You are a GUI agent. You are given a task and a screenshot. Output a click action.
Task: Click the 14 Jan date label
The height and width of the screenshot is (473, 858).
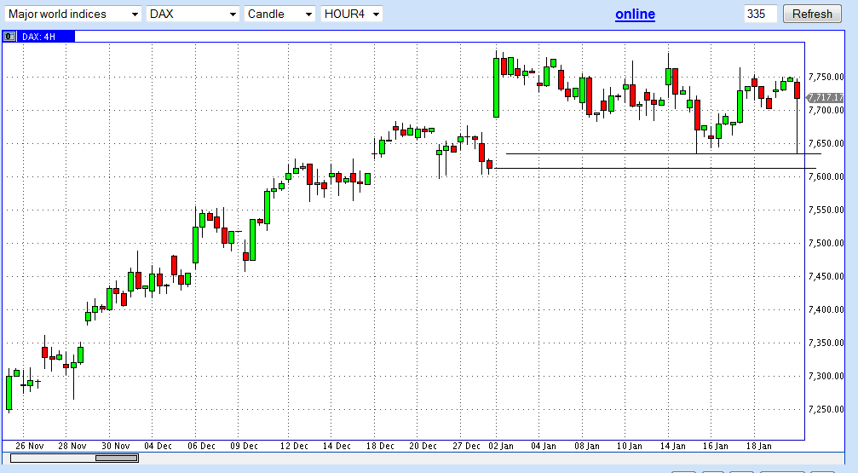coord(672,446)
